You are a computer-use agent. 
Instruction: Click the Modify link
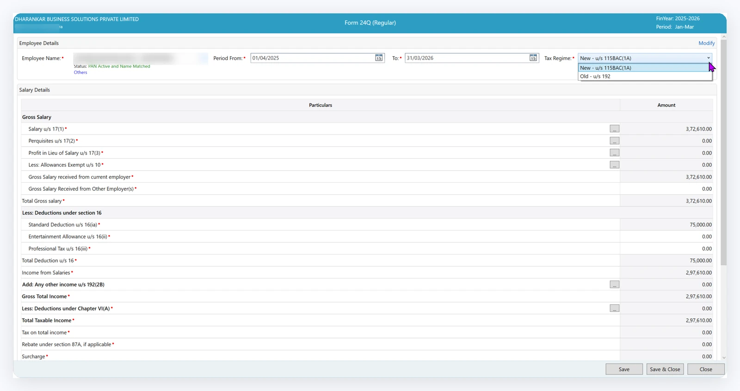pos(706,43)
